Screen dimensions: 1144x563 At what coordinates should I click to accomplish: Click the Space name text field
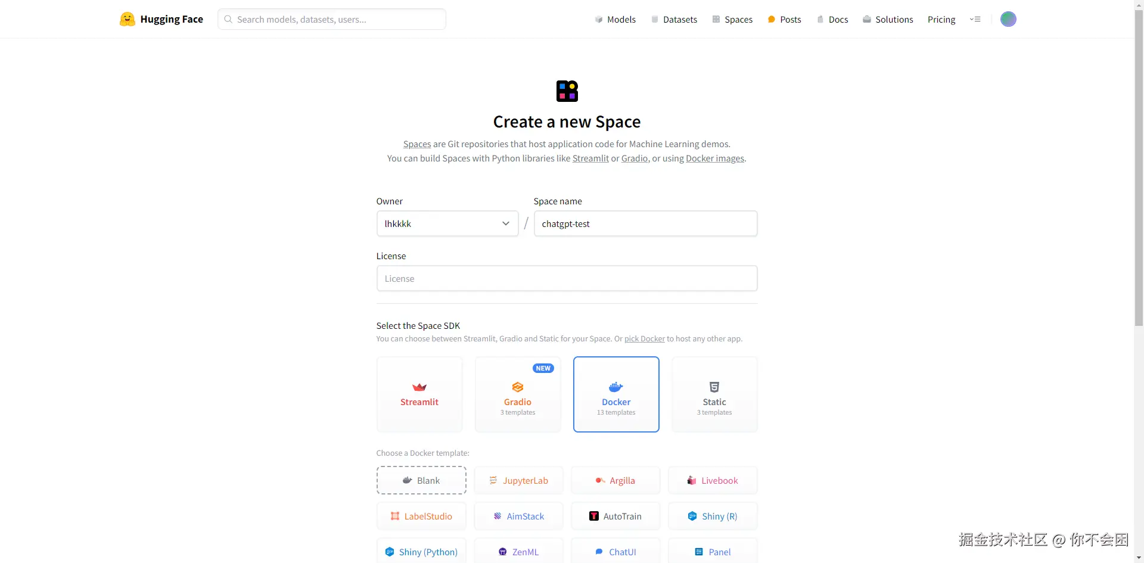tap(645, 223)
